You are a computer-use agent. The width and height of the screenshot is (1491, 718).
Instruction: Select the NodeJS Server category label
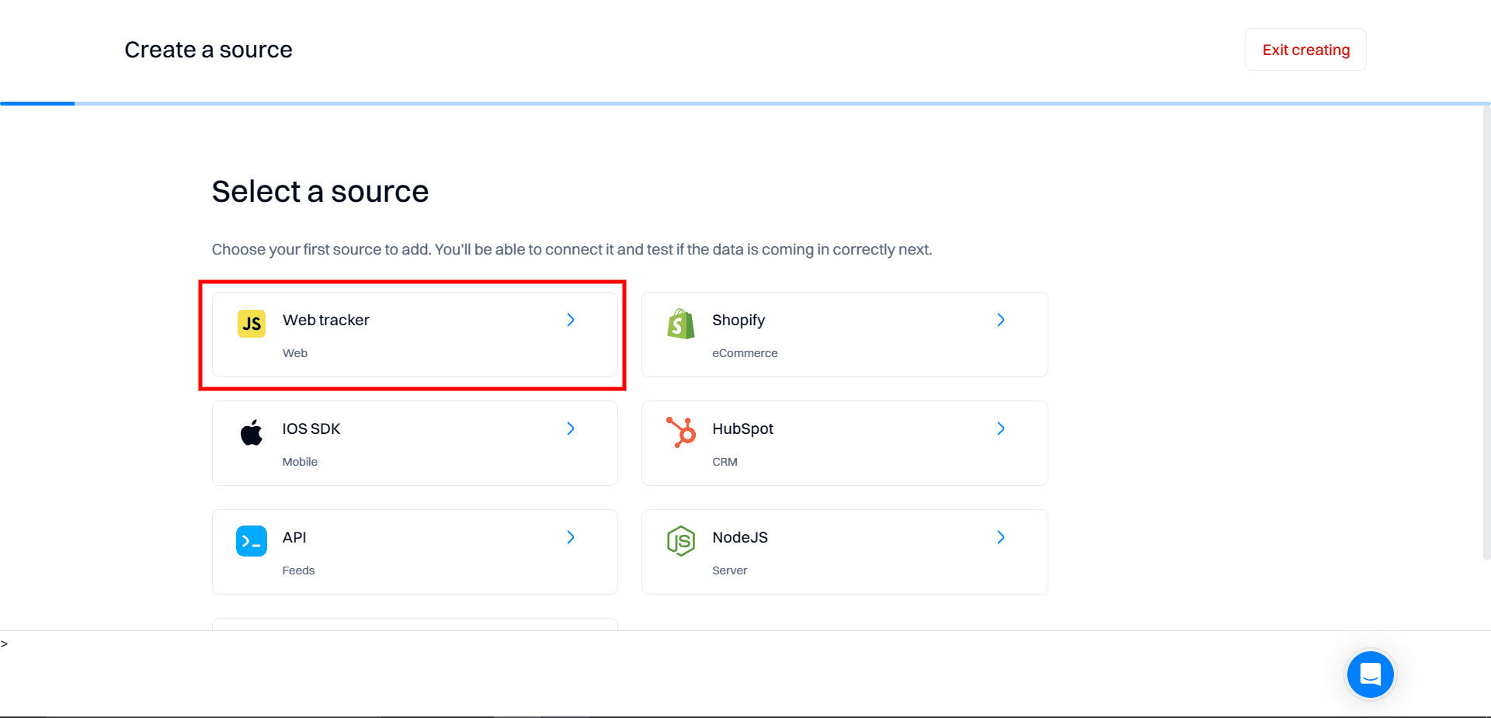pyautogui.click(x=729, y=571)
